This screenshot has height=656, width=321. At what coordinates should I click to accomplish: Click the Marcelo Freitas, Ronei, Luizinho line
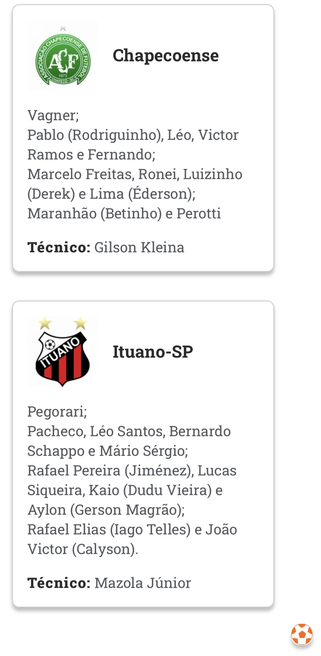click(135, 174)
